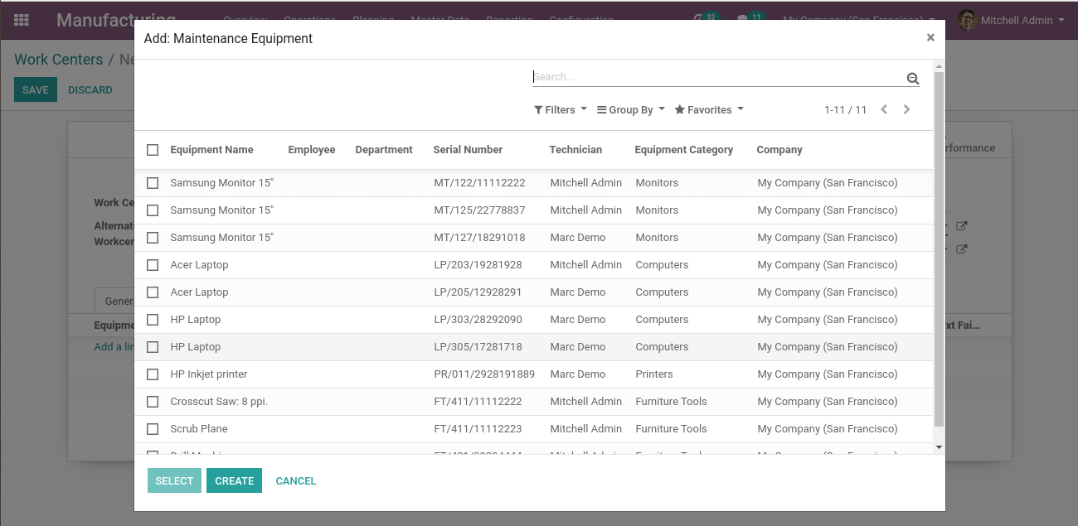Image resolution: width=1078 pixels, height=526 pixels.
Task: Click the 1-11 / 11 pager counter
Action: [845, 109]
